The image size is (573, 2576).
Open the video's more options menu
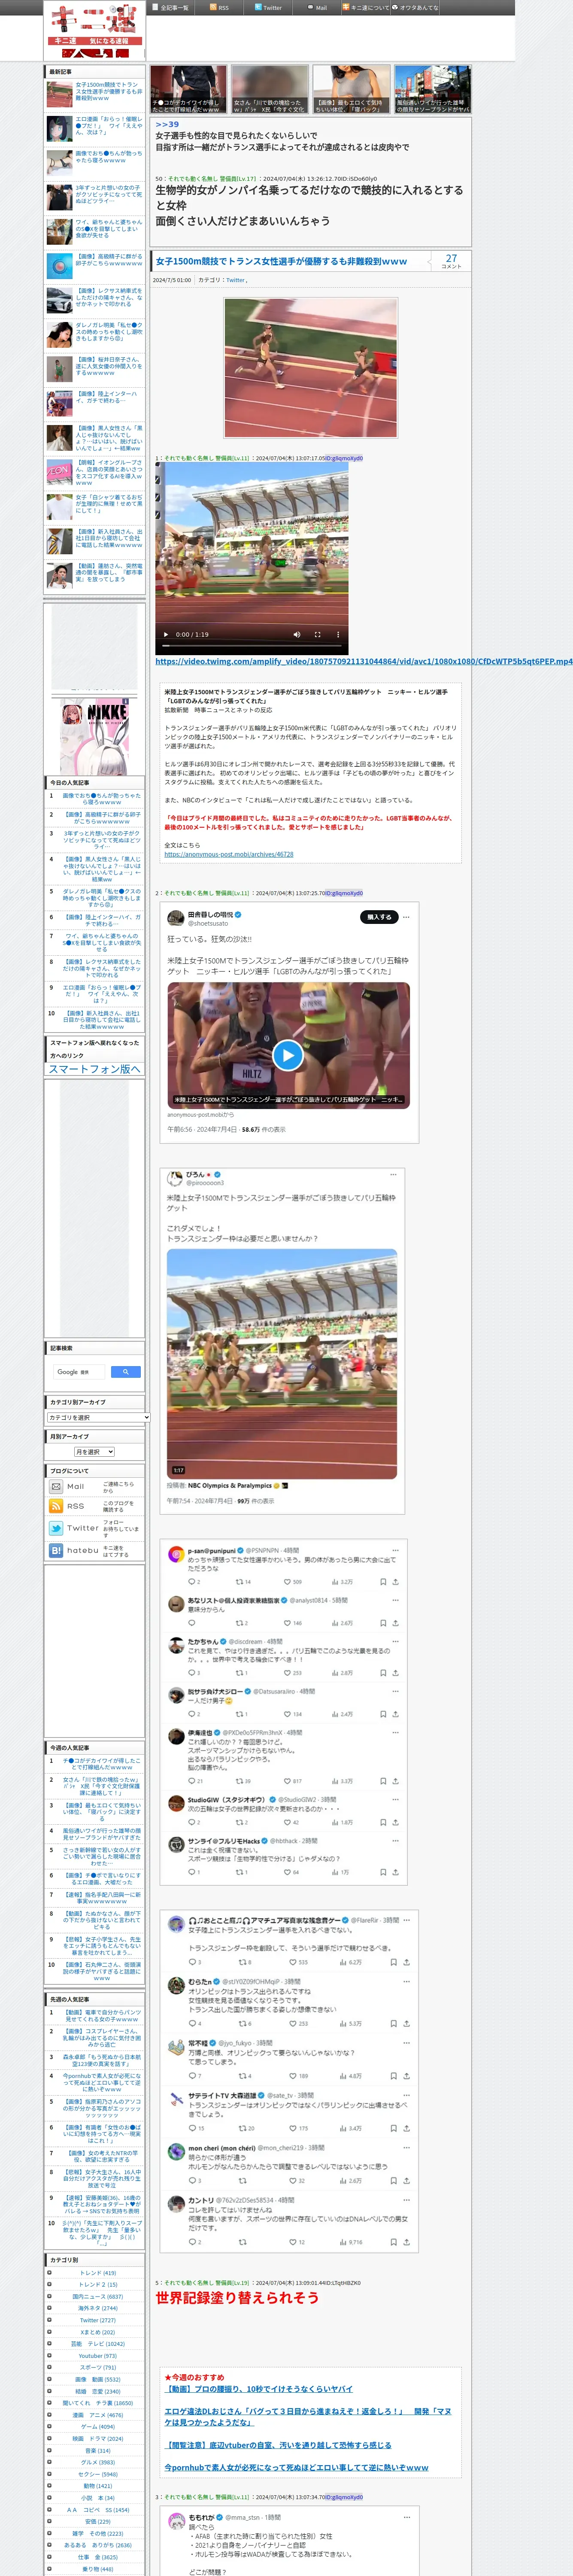[337, 634]
